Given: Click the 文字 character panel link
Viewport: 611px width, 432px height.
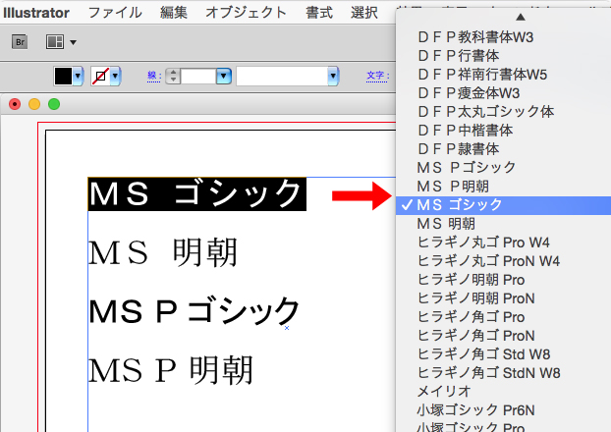Looking at the screenshot, I should tap(377, 76).
